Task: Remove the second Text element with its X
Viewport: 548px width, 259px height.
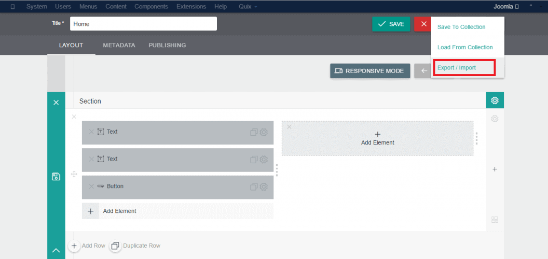Action: pos(91,159)
